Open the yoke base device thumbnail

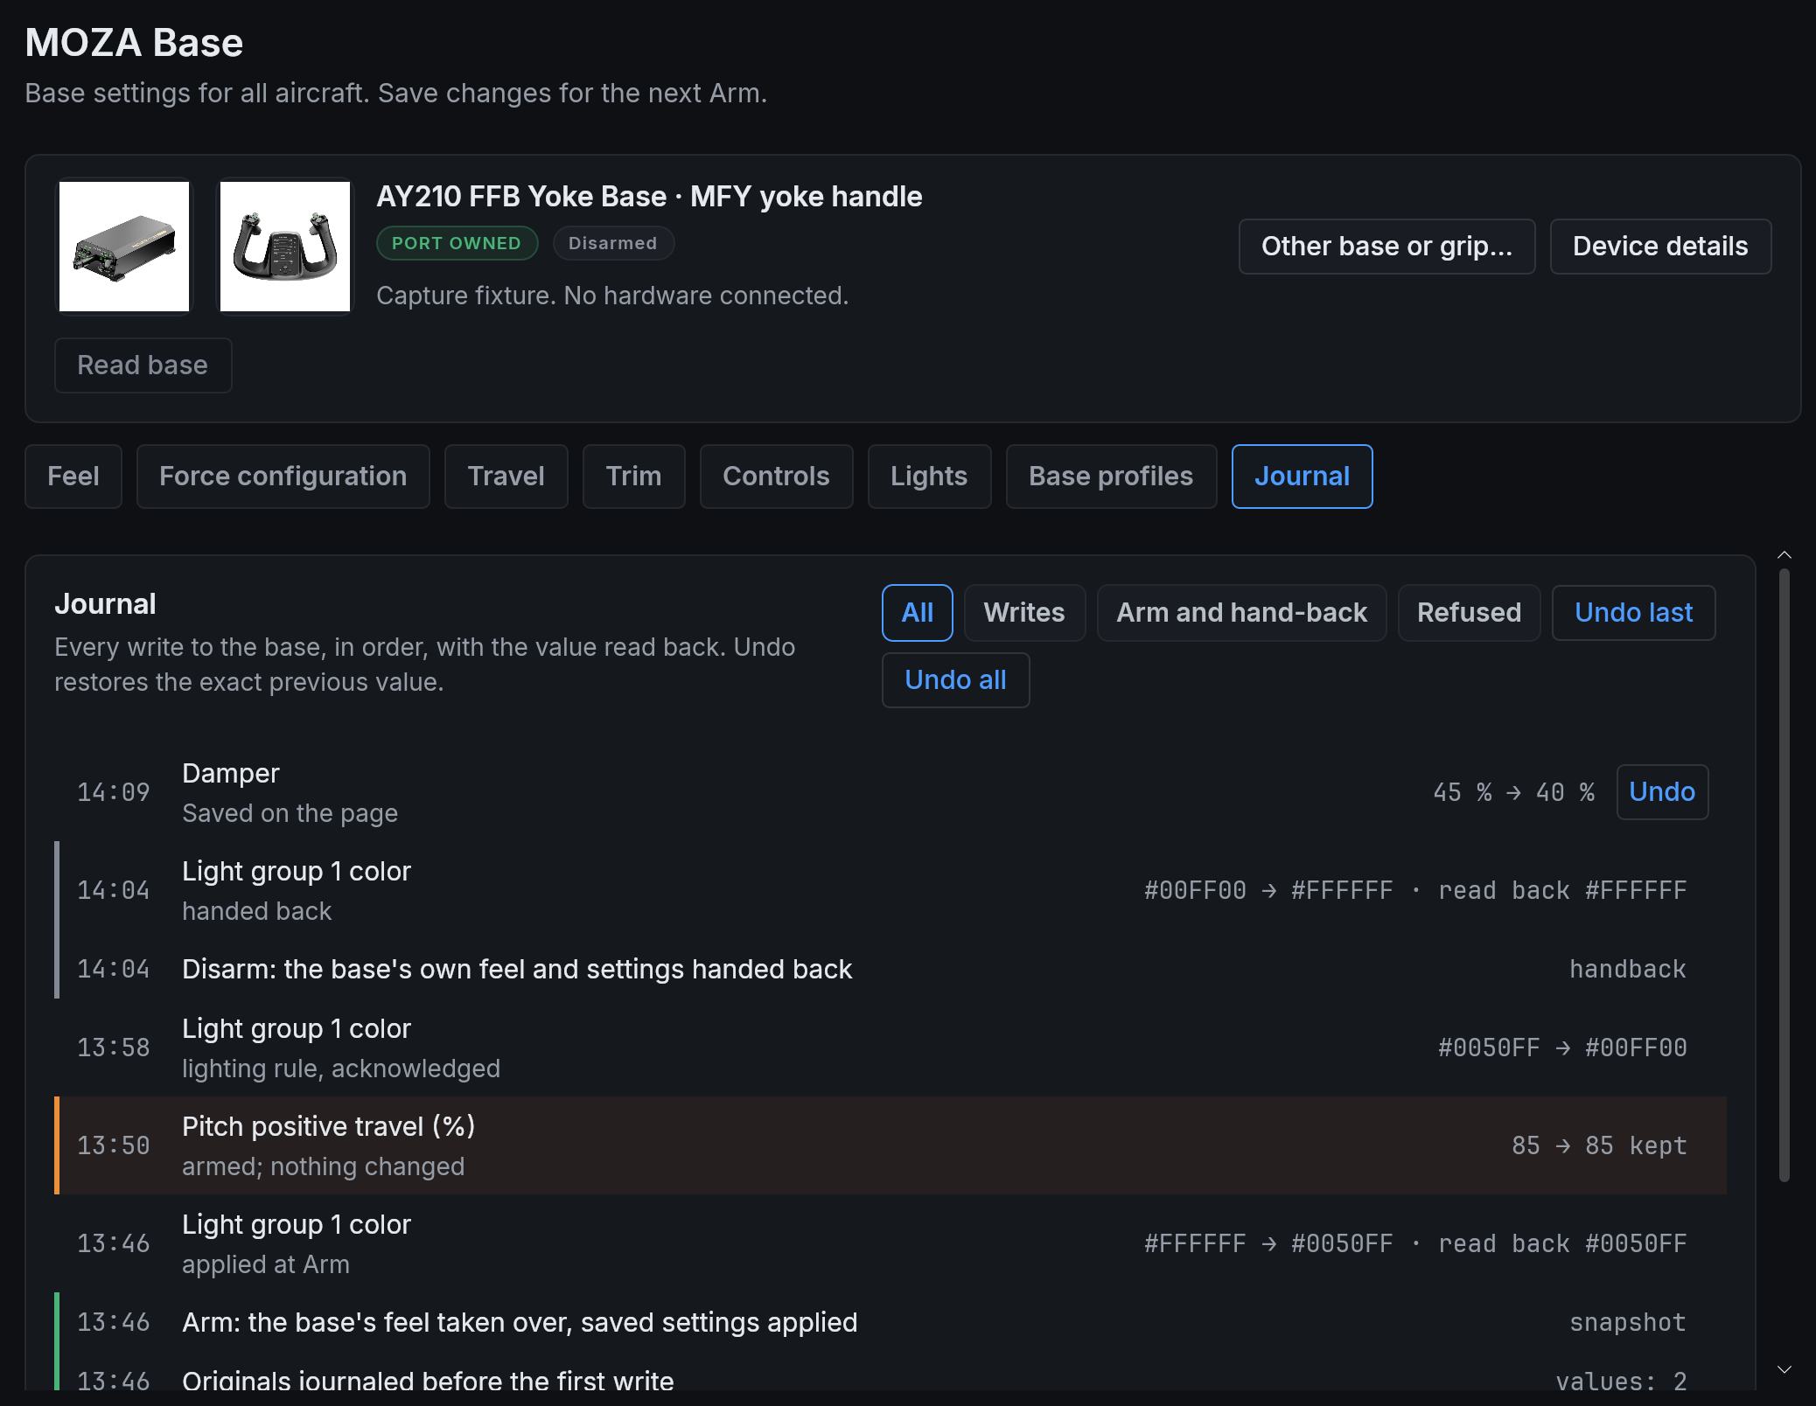pyautogui.click(x=124, y=247)
